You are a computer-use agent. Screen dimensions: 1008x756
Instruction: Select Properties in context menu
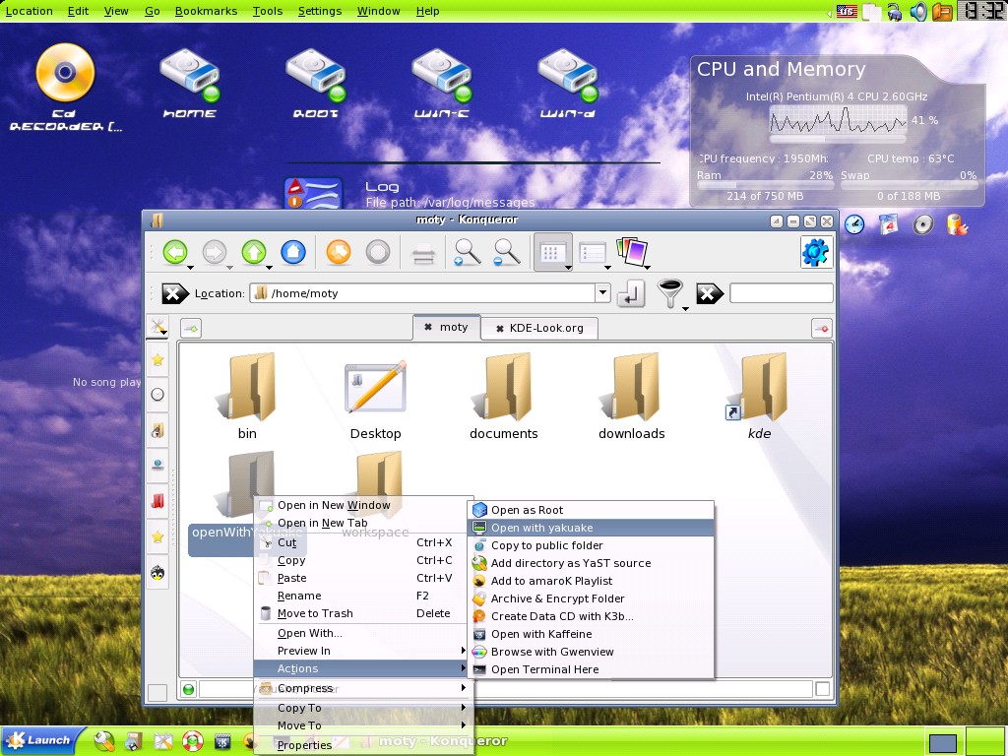(363, 745)
